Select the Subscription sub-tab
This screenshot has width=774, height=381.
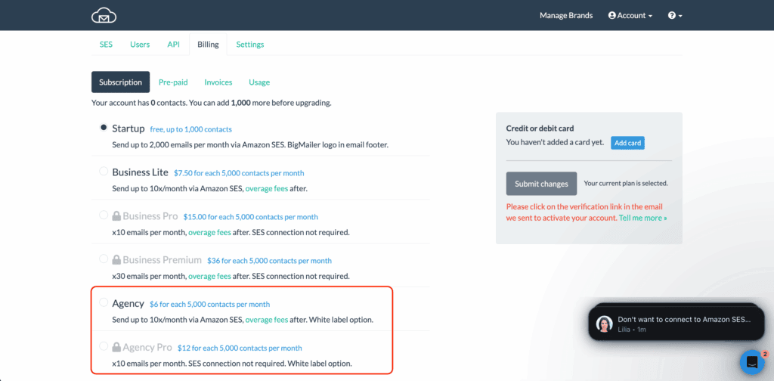[120, 82]
